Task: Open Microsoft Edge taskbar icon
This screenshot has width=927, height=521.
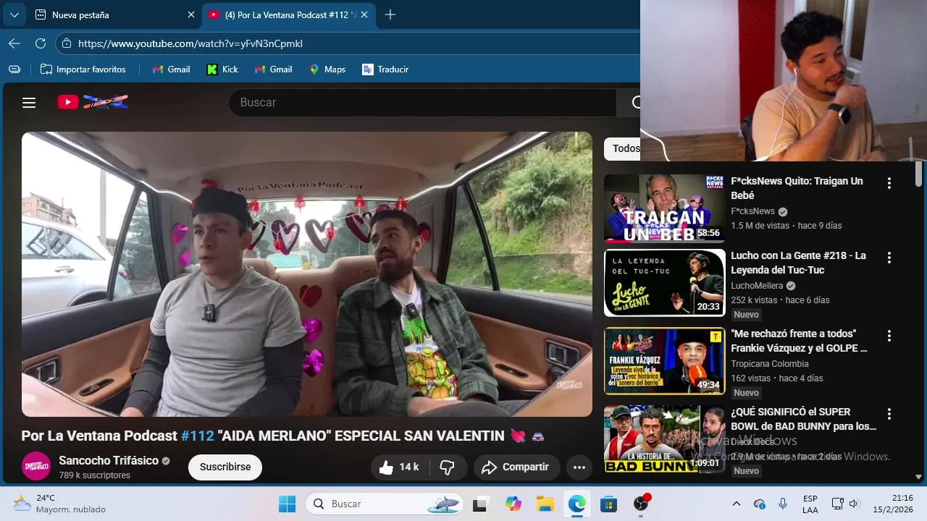Action: pyautogui.click(x=577, y=504)
